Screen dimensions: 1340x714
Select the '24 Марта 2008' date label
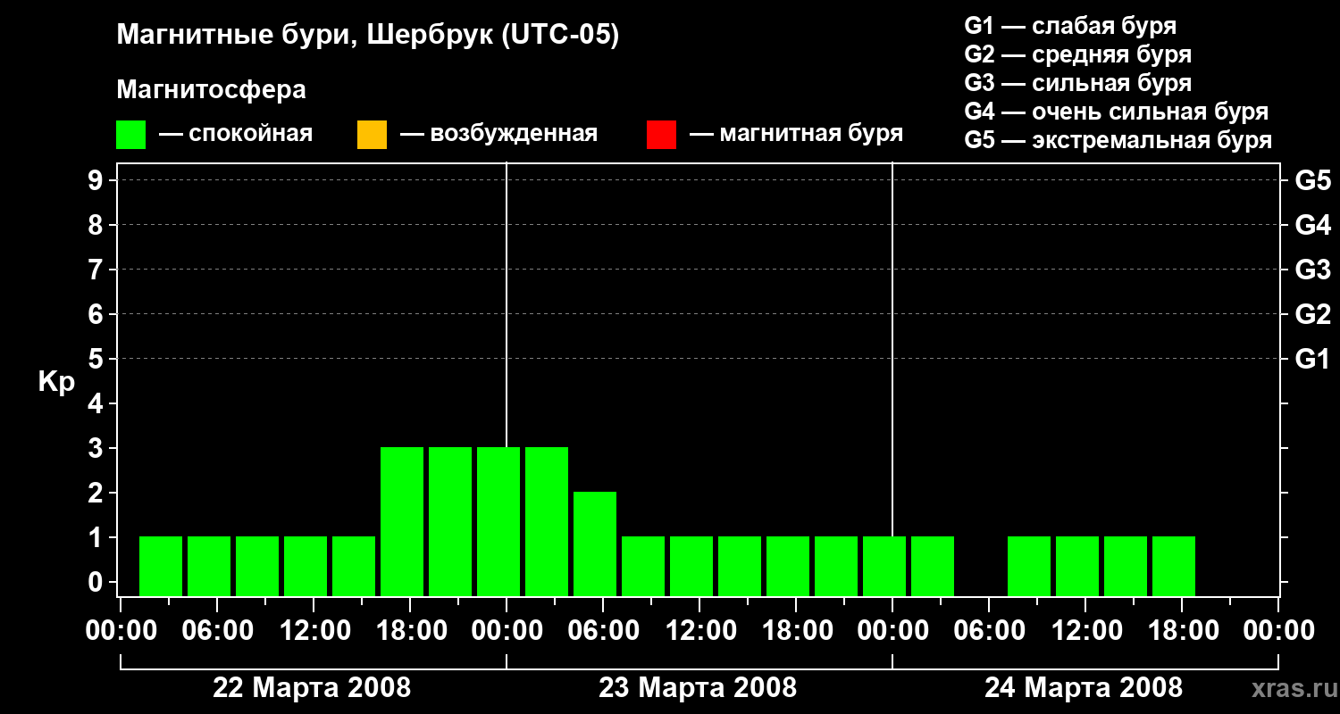[x=1084, y=687]
